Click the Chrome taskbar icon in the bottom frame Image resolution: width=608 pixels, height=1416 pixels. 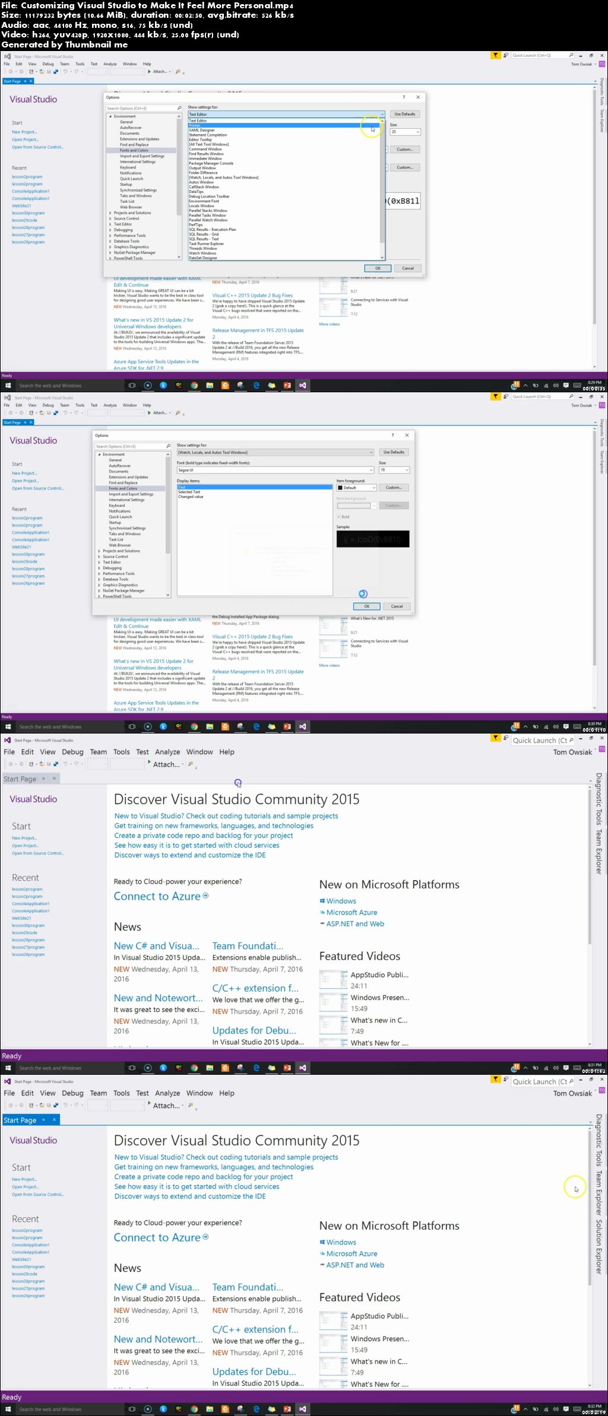pos(194,1409)
